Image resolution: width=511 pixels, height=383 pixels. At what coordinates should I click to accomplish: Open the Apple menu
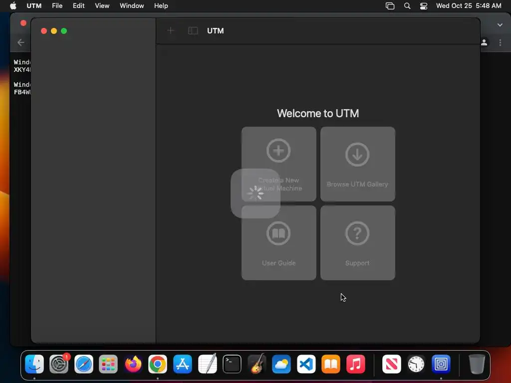click(x=13, y=5)
